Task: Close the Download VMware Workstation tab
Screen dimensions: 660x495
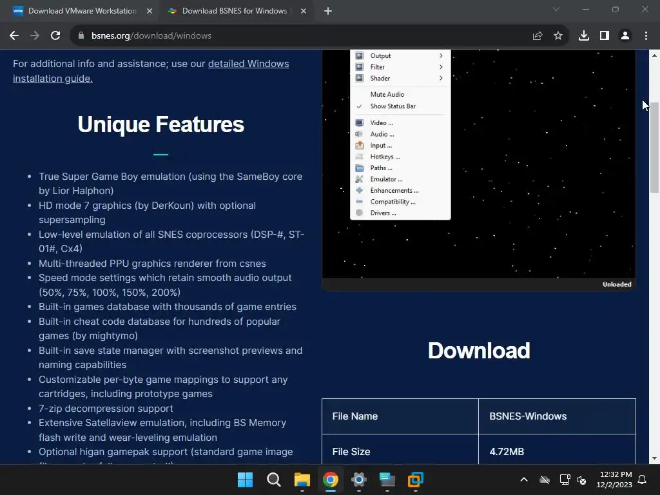Action: coord(150,11)
